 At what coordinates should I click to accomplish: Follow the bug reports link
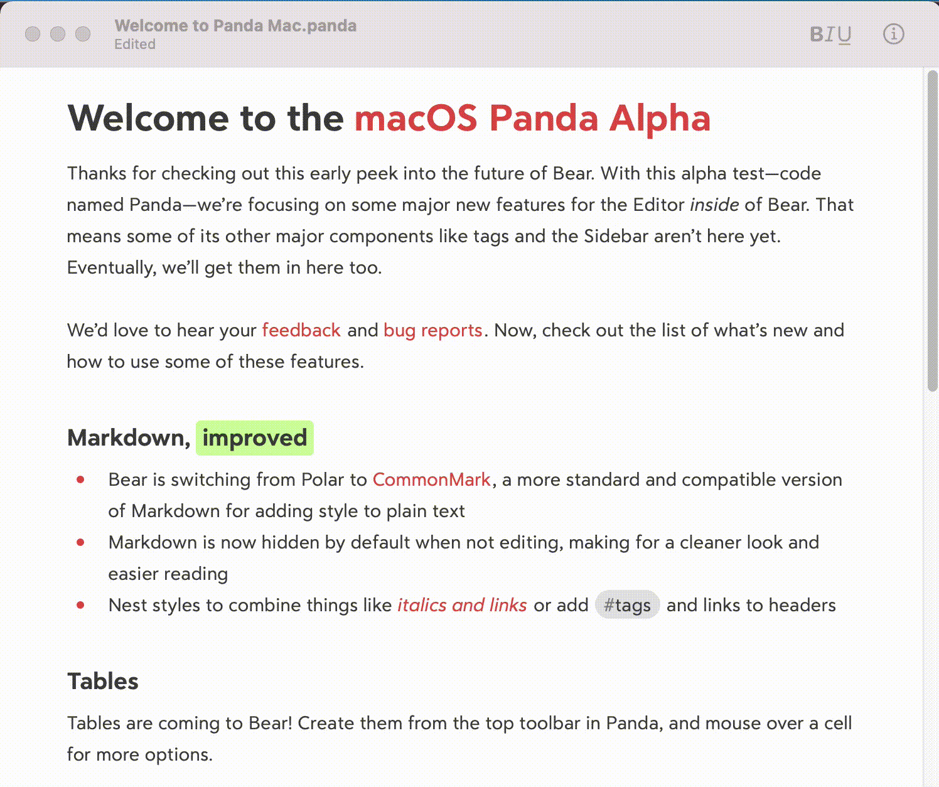click(433, 330)
